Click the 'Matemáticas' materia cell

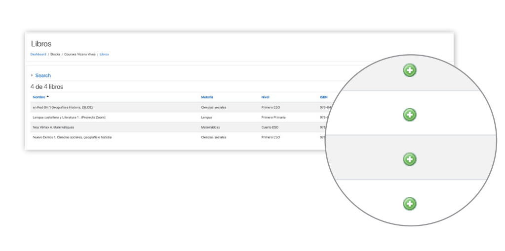210,127
